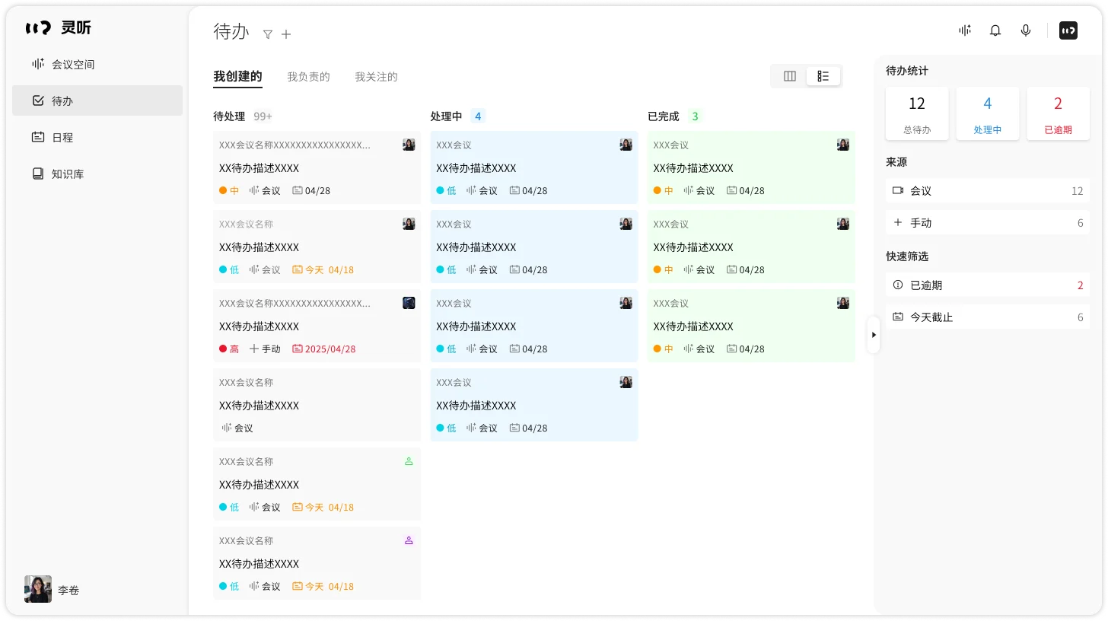
Task: Click the 已逾期 2 statistic card
Action: (1058, 113)
